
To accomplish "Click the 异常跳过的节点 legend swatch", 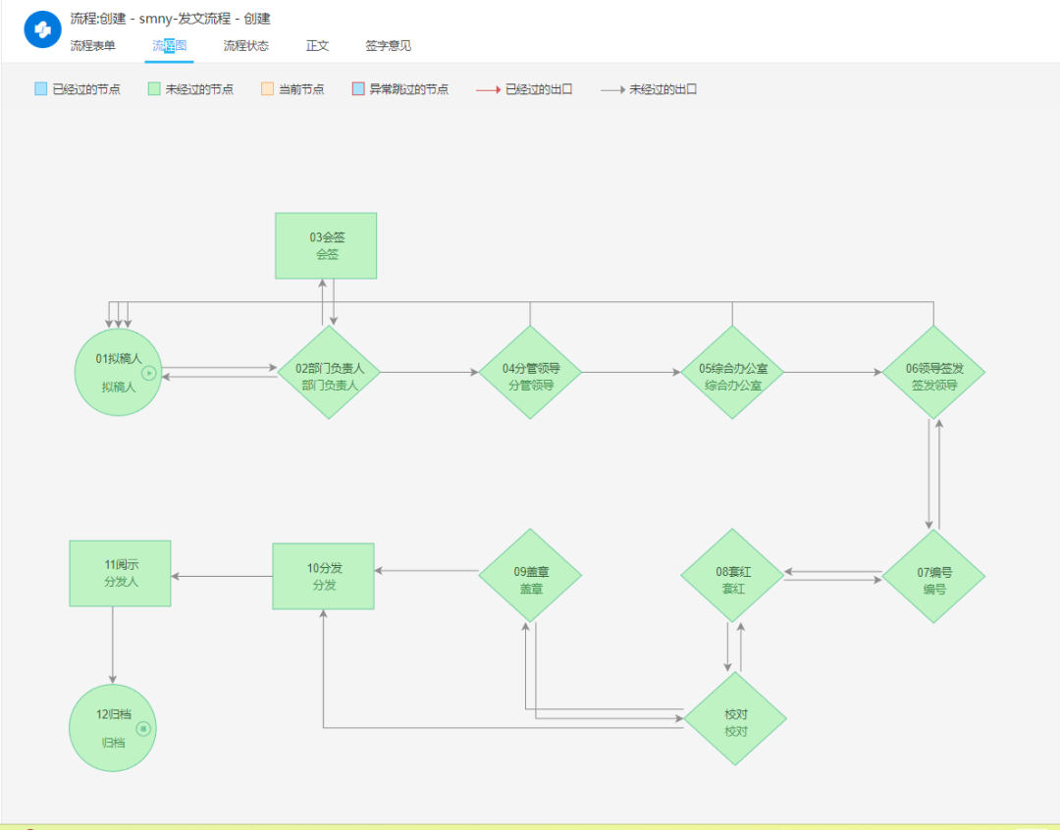I will (358, 89).
